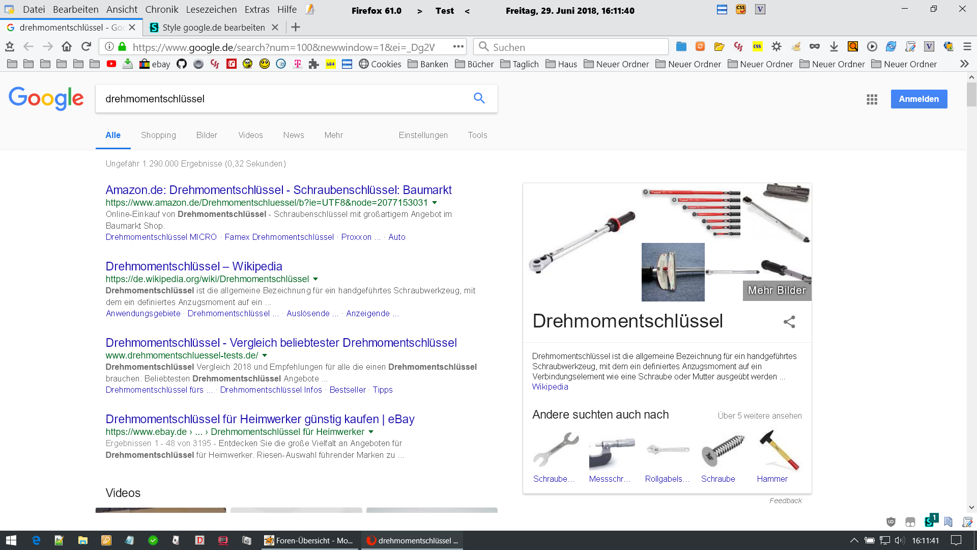The image size is (977, 550).
Task: Open page actions three-dot menu in URL bar
Action: click(458, 47)
